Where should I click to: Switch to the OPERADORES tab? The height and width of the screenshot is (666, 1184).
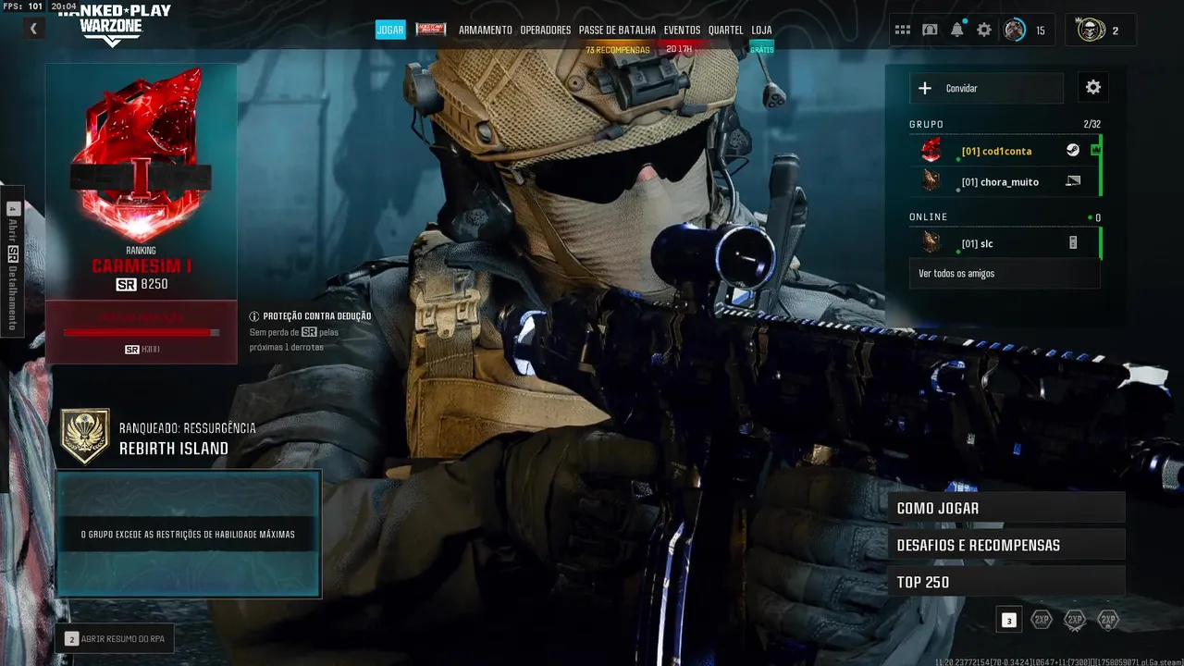pyautogui.click(x=546, y=30)
